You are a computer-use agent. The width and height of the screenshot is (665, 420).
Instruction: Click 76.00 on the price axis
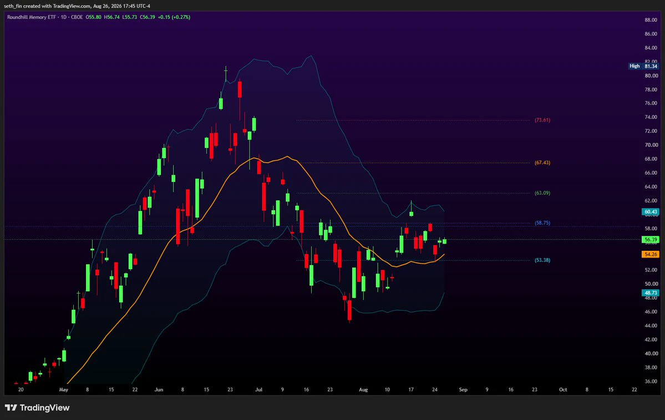click(651, 104)
